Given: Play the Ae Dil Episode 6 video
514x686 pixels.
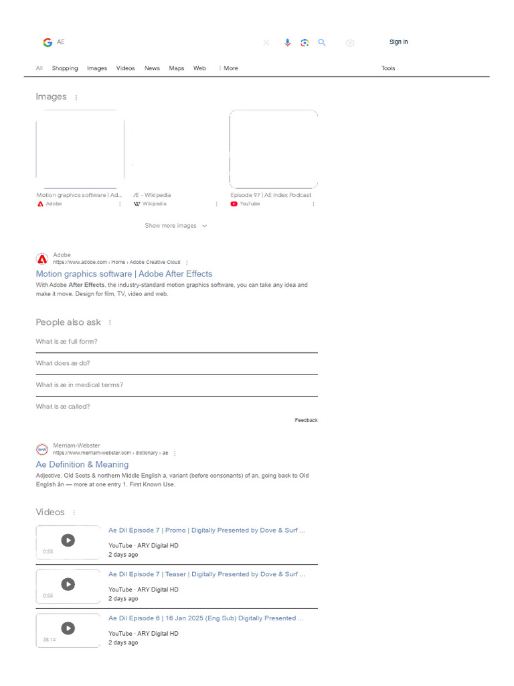Looking at the screenshot, I should tap(68, 628).
